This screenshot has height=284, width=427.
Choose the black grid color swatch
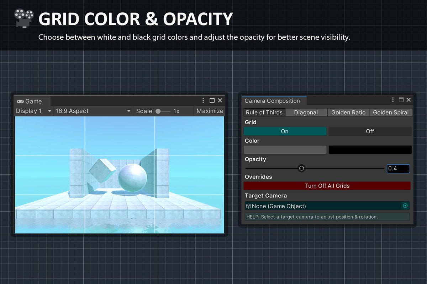coord(370,150)
